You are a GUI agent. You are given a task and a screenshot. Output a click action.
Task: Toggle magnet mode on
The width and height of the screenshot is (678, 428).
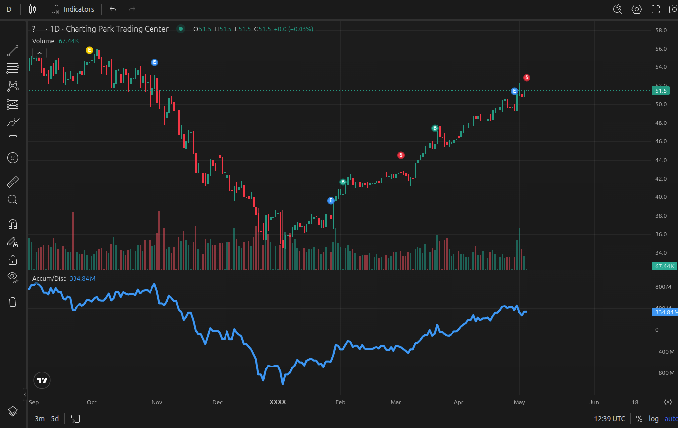[x=13, y=224]
